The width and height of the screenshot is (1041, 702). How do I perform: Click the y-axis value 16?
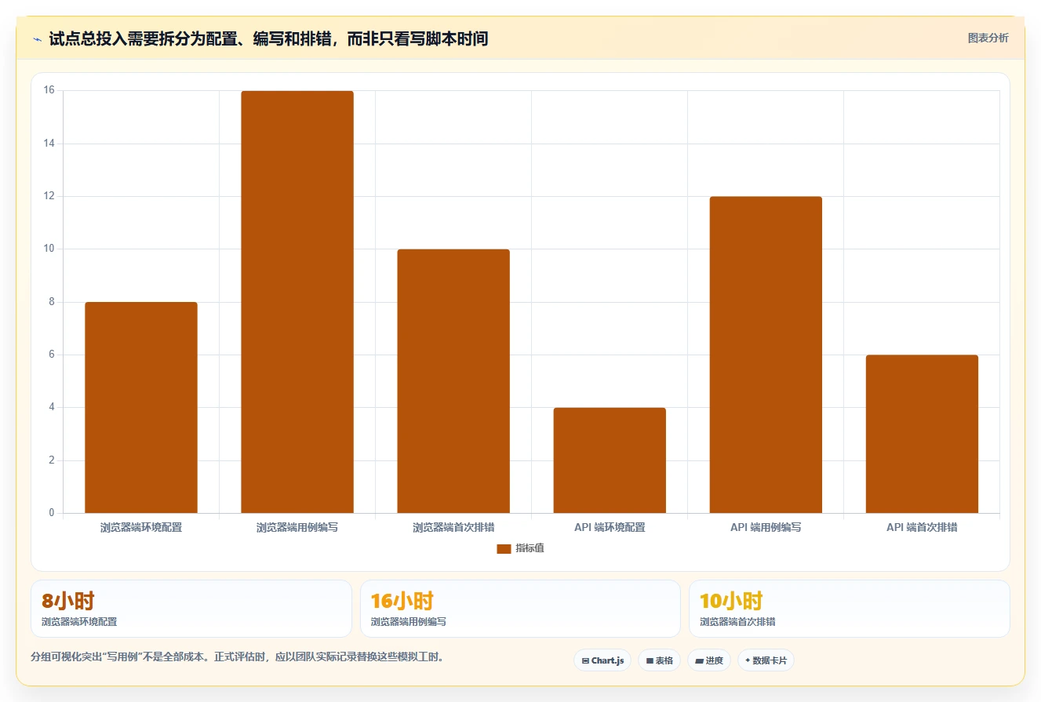49,90
